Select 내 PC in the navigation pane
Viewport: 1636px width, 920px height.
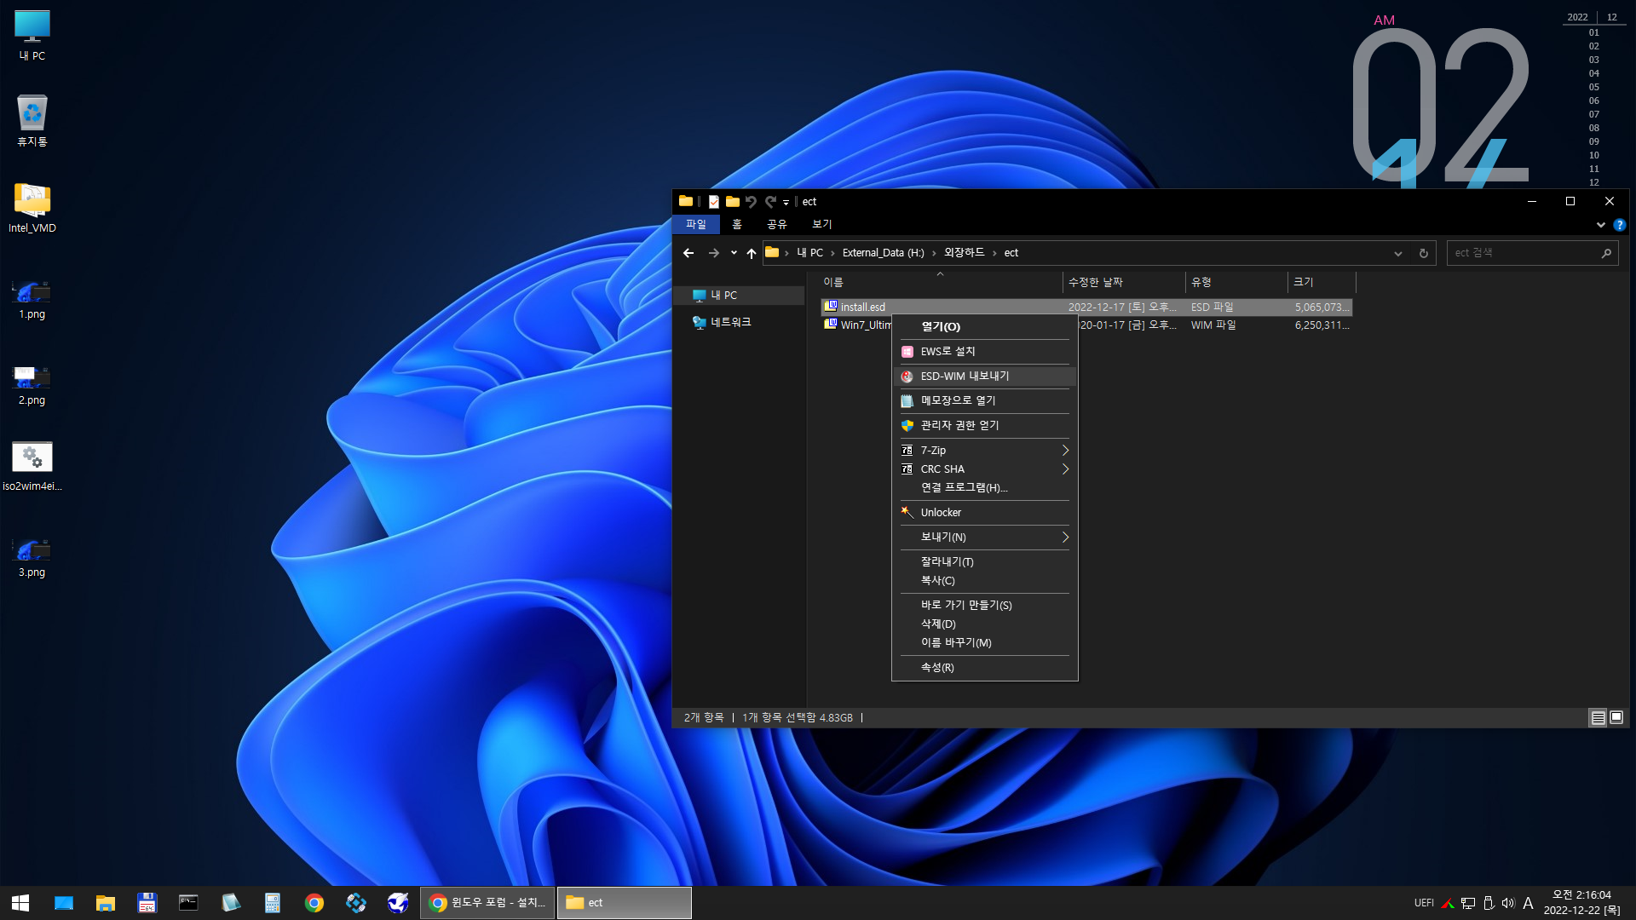click(x=740, y=296)
